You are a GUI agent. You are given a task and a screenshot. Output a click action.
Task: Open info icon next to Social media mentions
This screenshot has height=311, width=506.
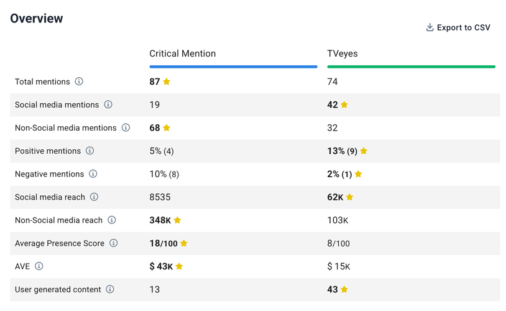click(x=108, y=104)
